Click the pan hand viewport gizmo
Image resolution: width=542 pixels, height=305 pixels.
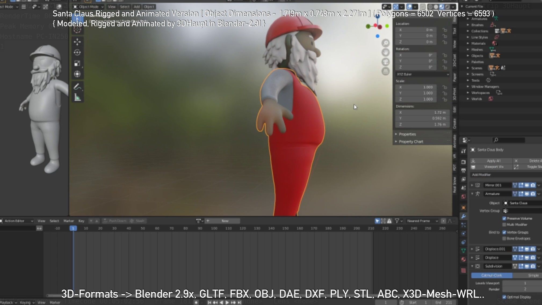386,52
